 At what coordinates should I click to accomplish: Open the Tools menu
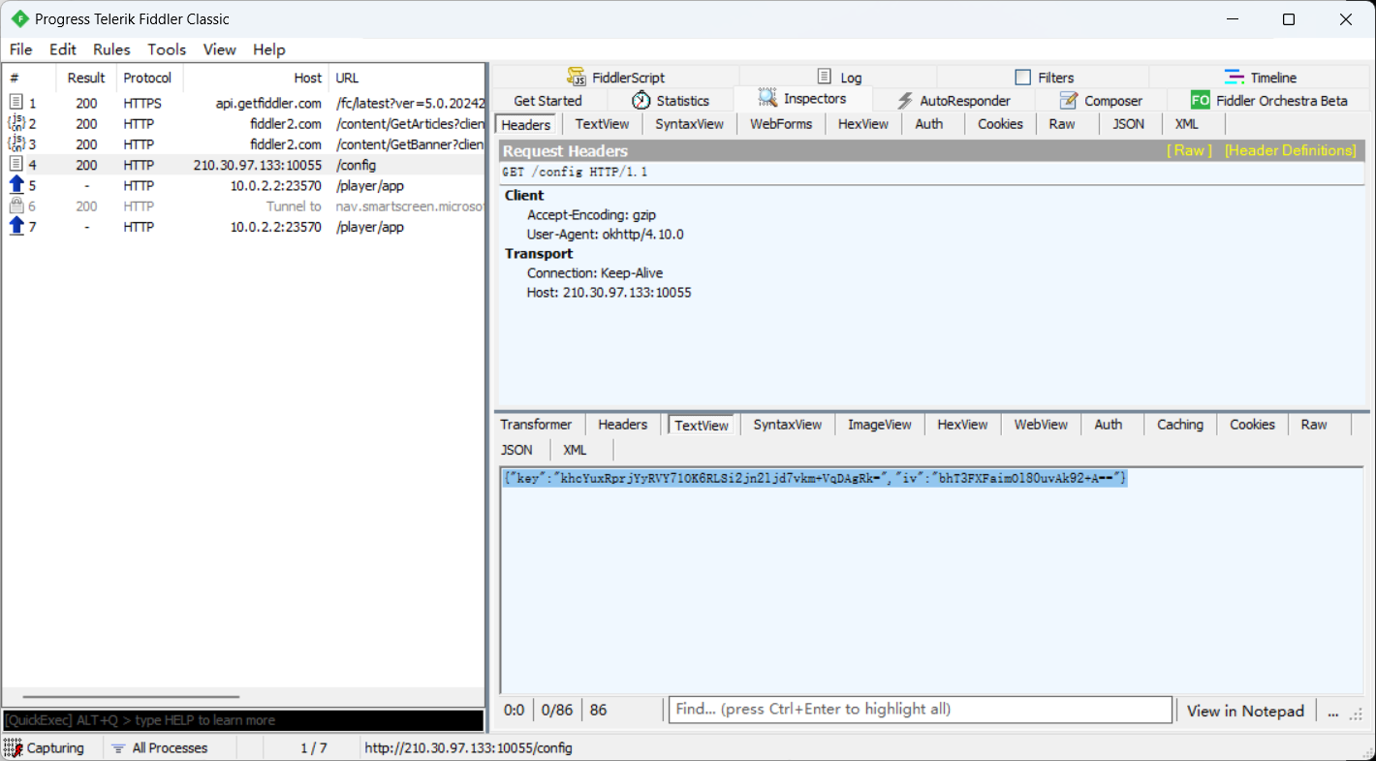point(167,49)
